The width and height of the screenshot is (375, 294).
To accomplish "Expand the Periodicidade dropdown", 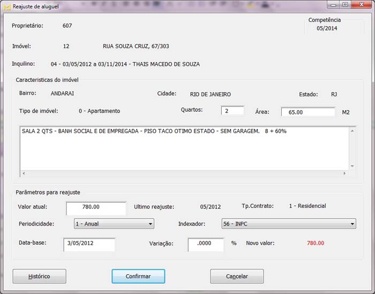I will [x=150, y=224].
